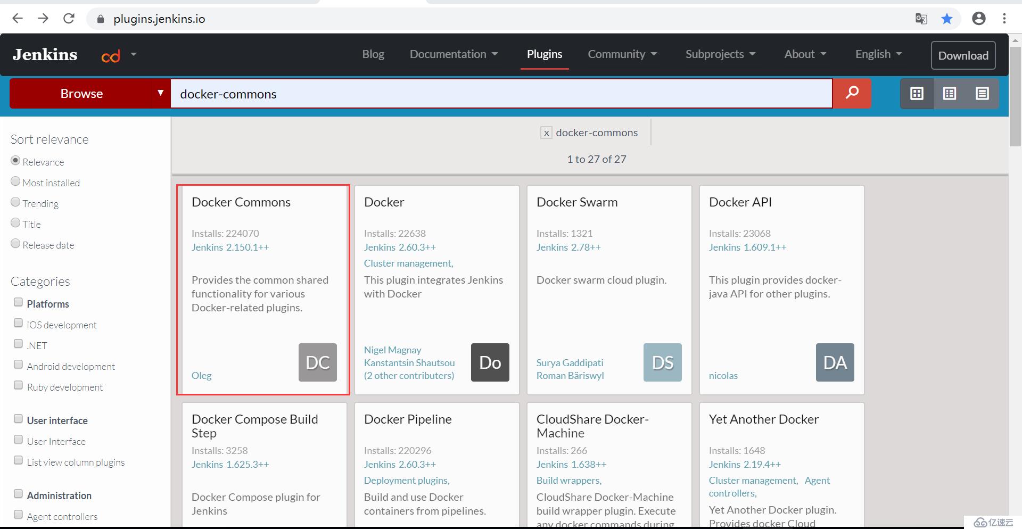Open Docker Compose Build Step title

(255, 426)
